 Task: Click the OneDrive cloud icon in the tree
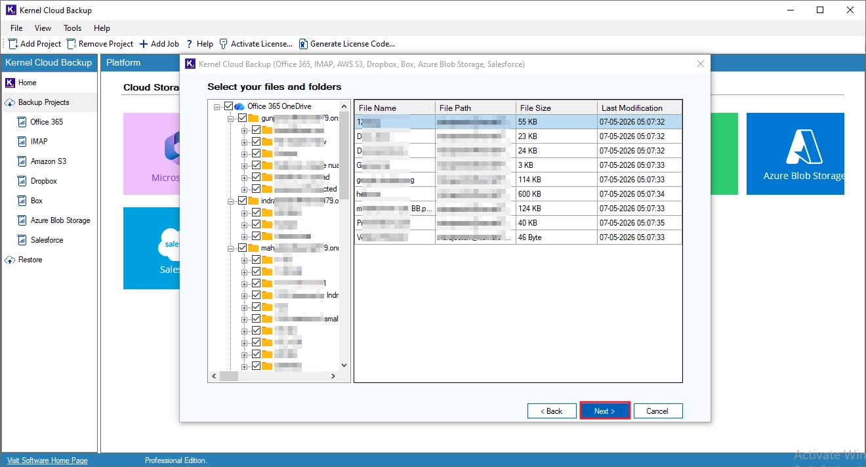(239, 106)
